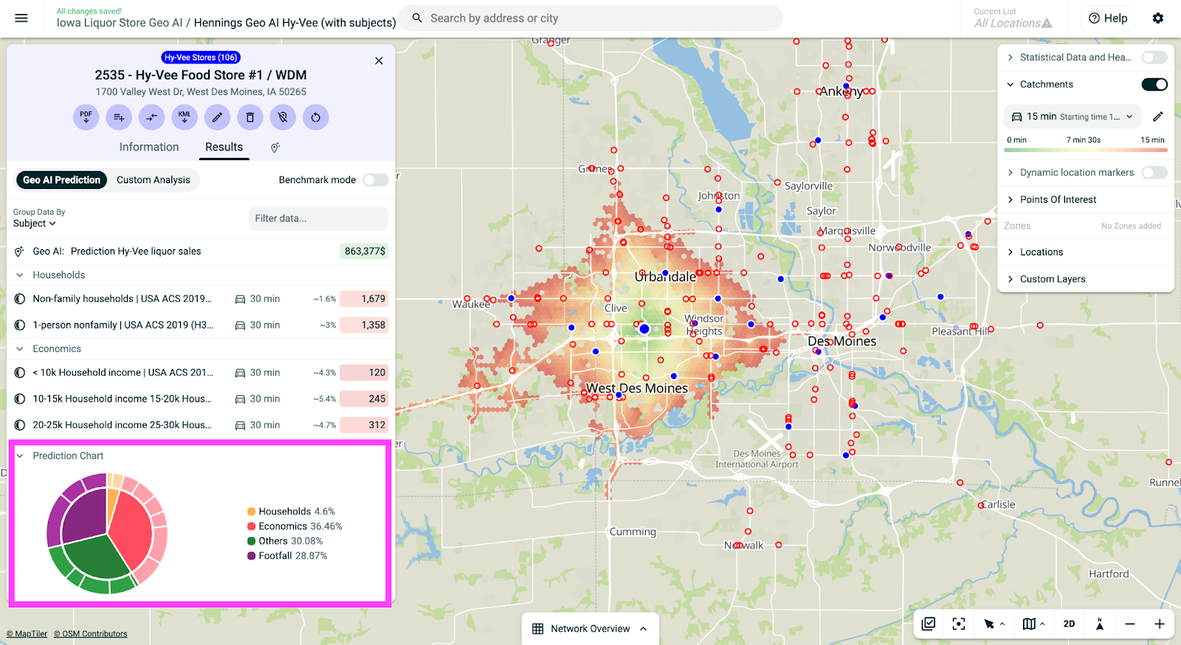Screen dimensions: 1181x645
Task: Click the 1,679 value for Non-family households
Action: 365,299
